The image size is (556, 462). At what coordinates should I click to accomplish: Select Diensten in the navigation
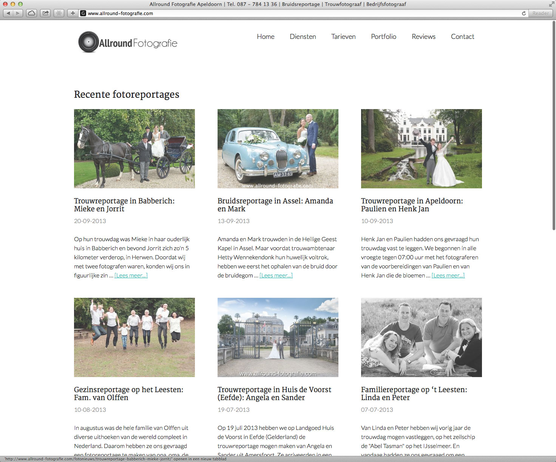[x=303, y=37]
